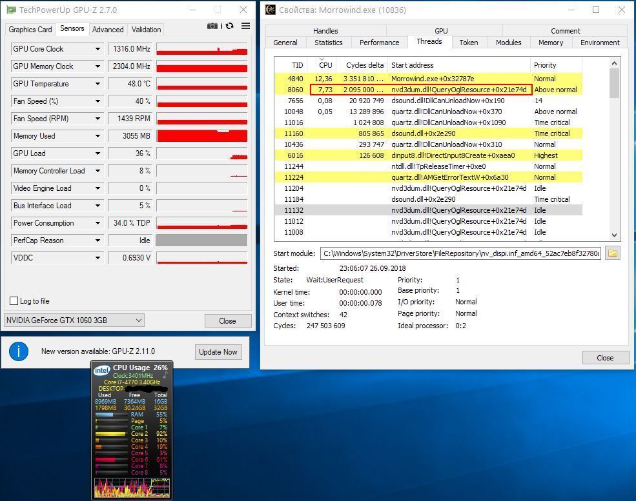Select thread 11224 quartz.dll!AMGetErrorTextW row
This screenshot has width=636, height=501.
428,177
